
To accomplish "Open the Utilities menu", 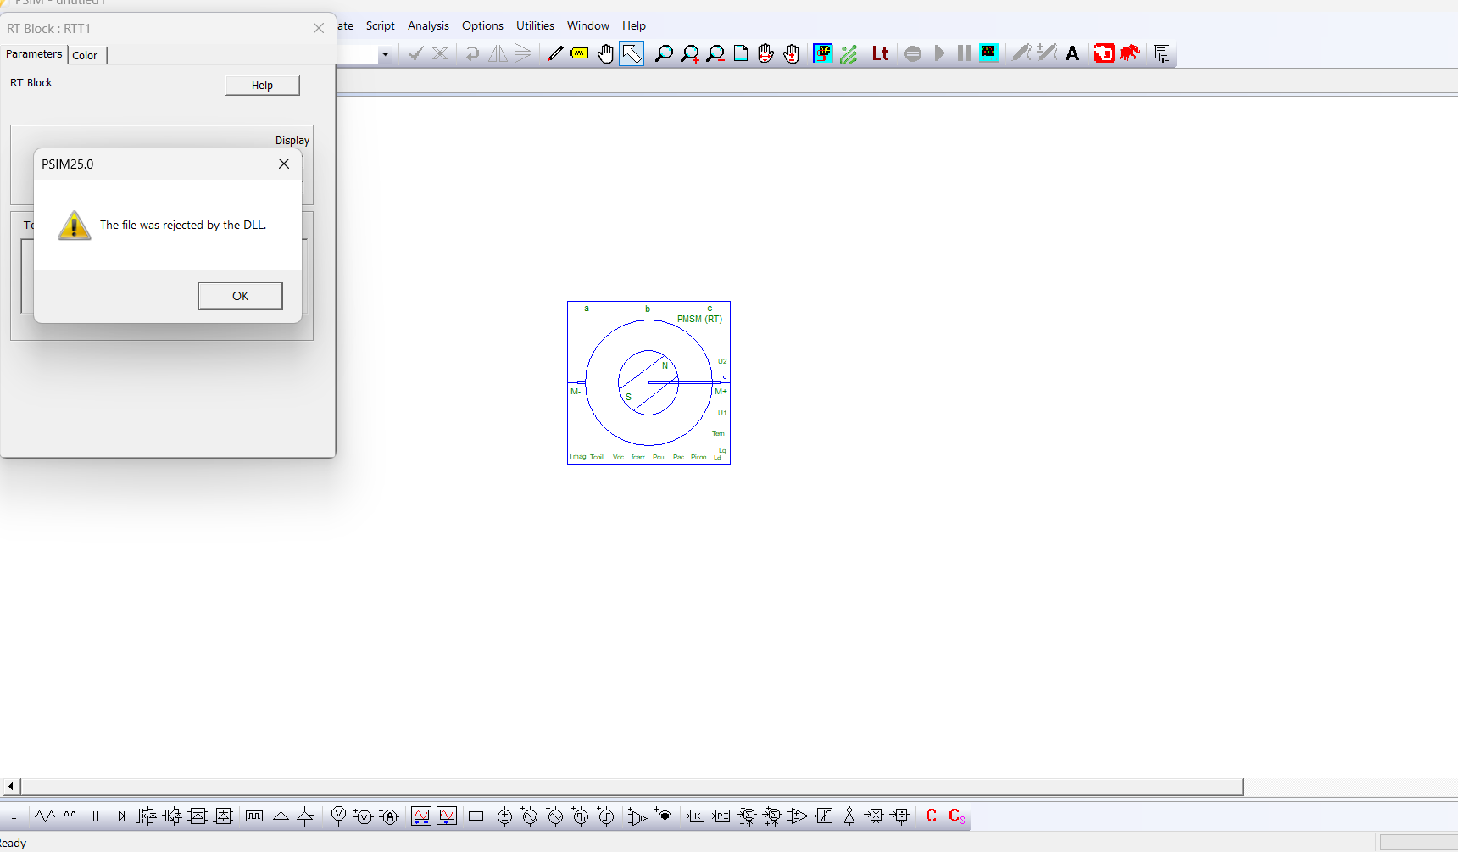I will coord(535,26).
